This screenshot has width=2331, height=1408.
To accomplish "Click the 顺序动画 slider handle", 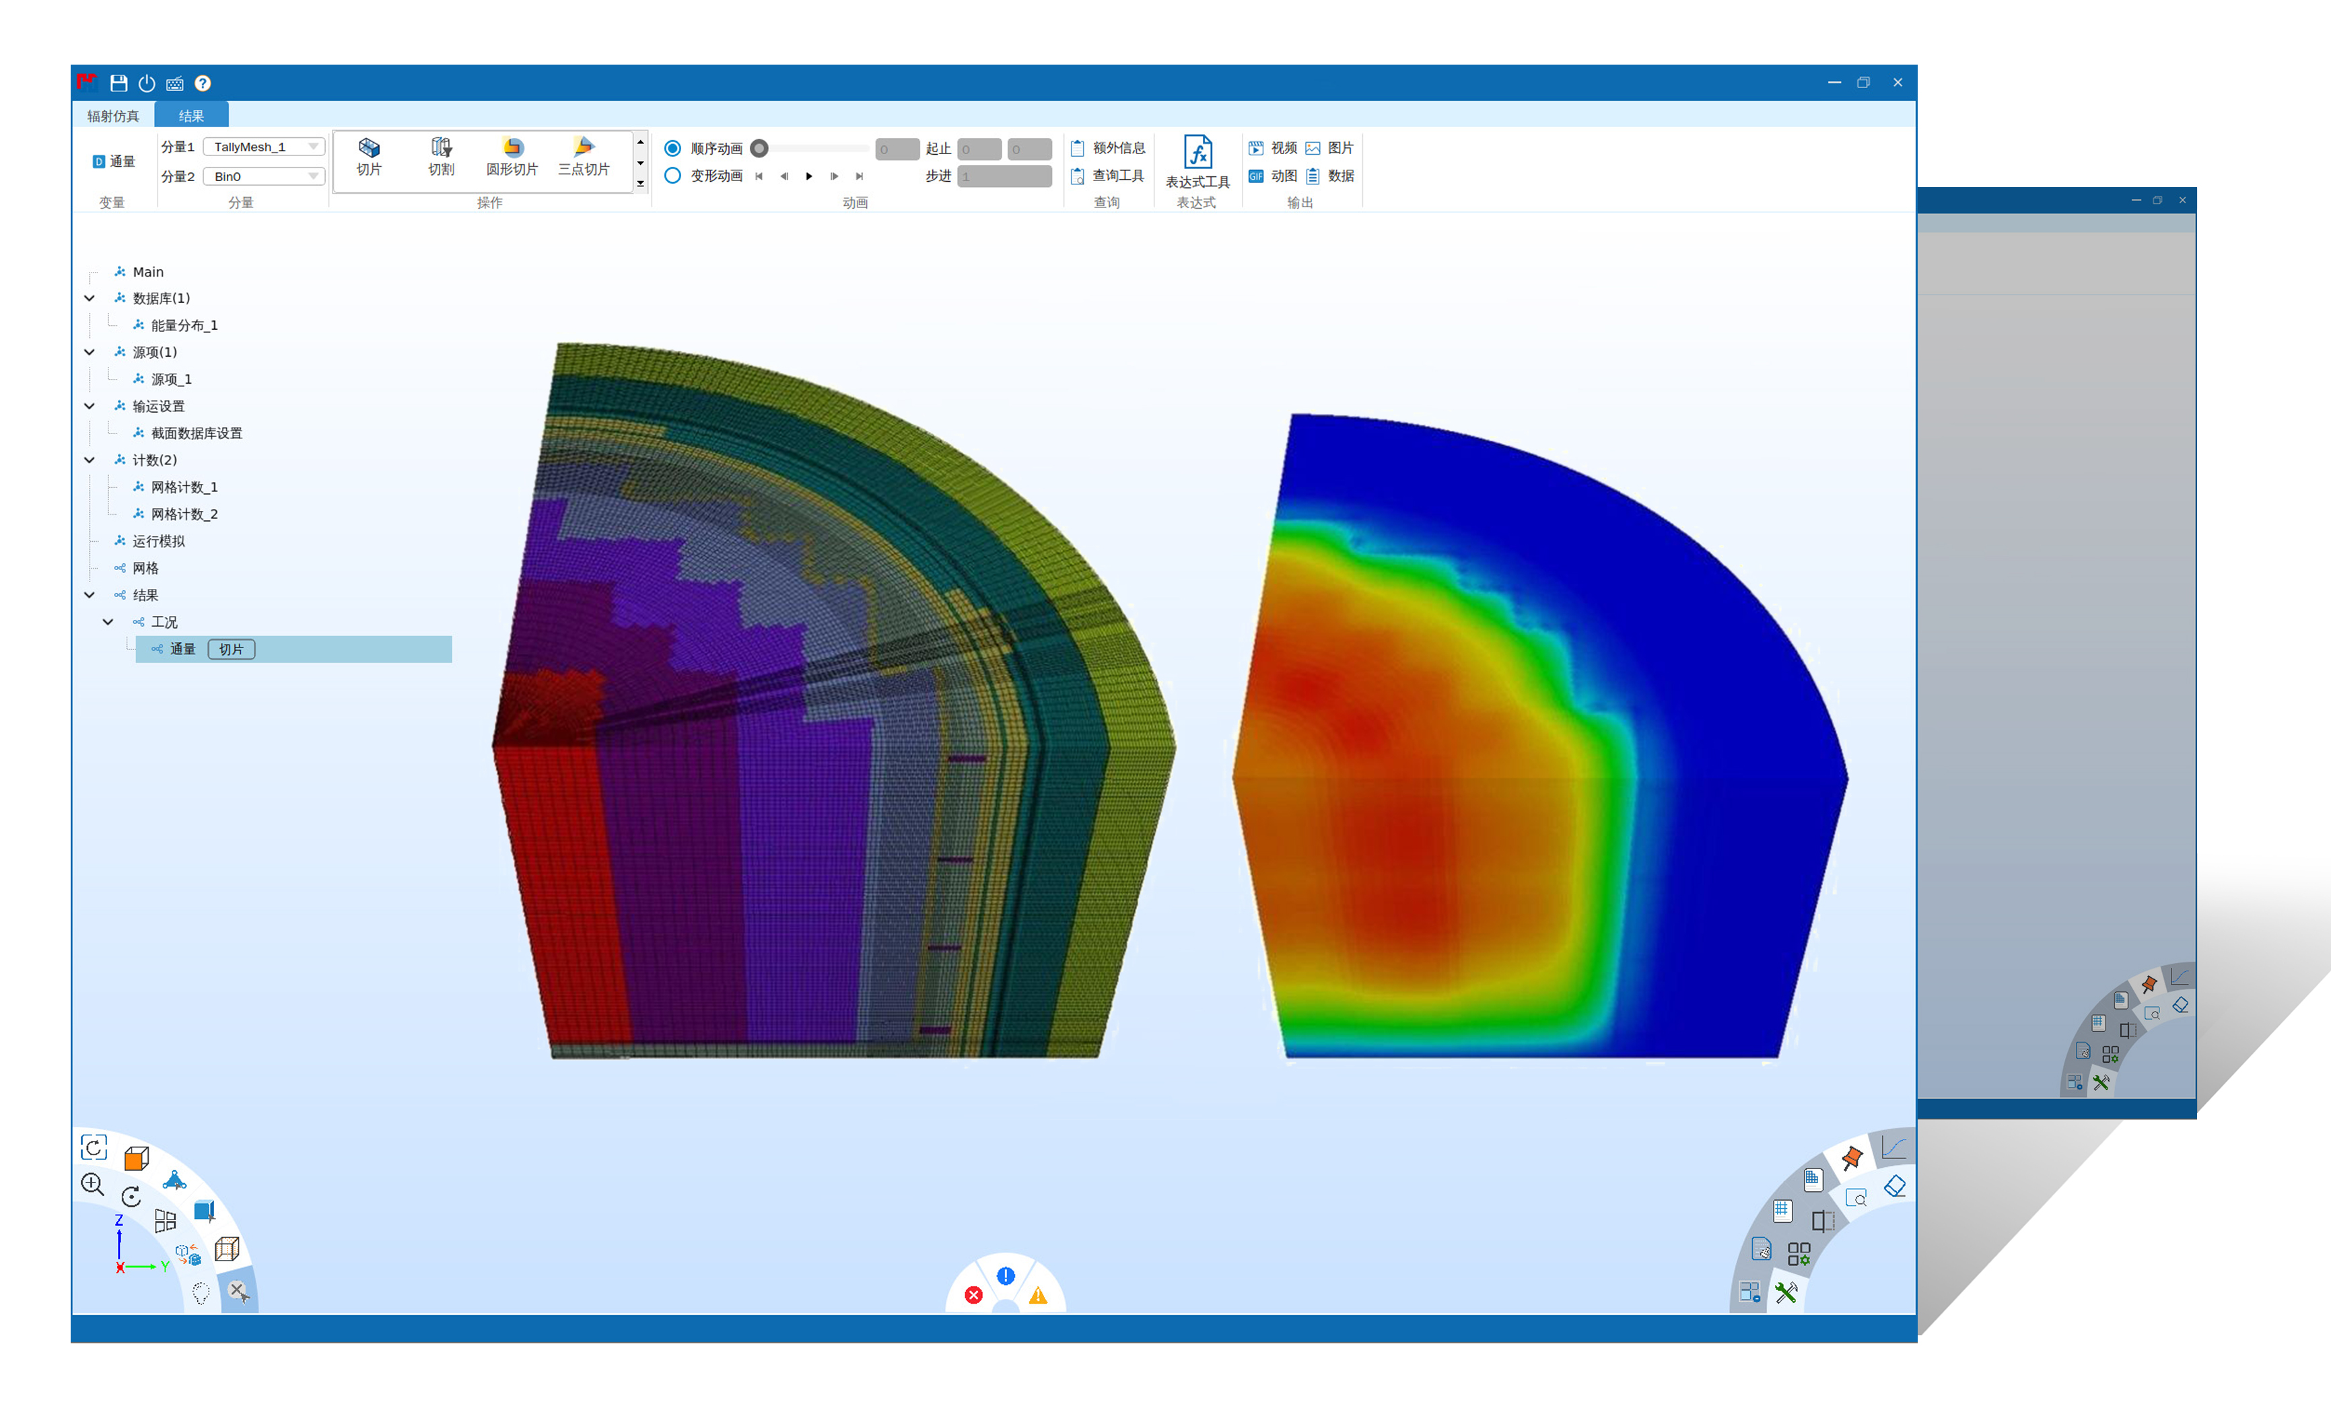I will (x=759, y=149).
